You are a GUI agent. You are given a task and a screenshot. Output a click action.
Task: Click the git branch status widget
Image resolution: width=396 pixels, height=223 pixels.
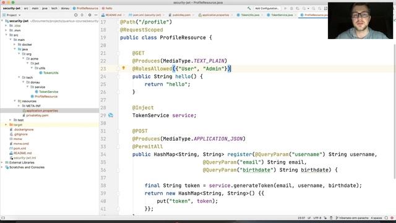352,218
